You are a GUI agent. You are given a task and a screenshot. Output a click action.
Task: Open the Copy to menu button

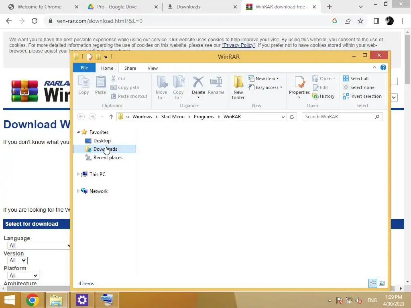point(178,87)
